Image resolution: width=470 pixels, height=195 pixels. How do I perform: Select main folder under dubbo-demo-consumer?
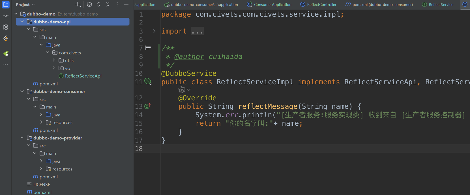pos(48,107)
